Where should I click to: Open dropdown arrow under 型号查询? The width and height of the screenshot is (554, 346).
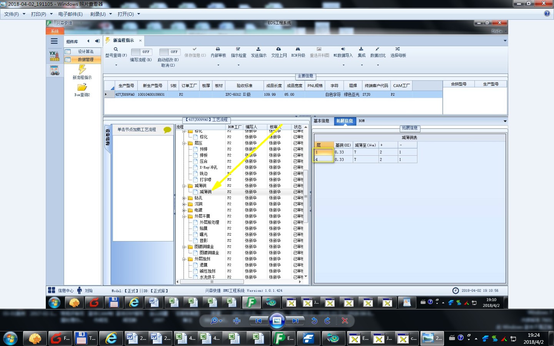pos(116,65)
